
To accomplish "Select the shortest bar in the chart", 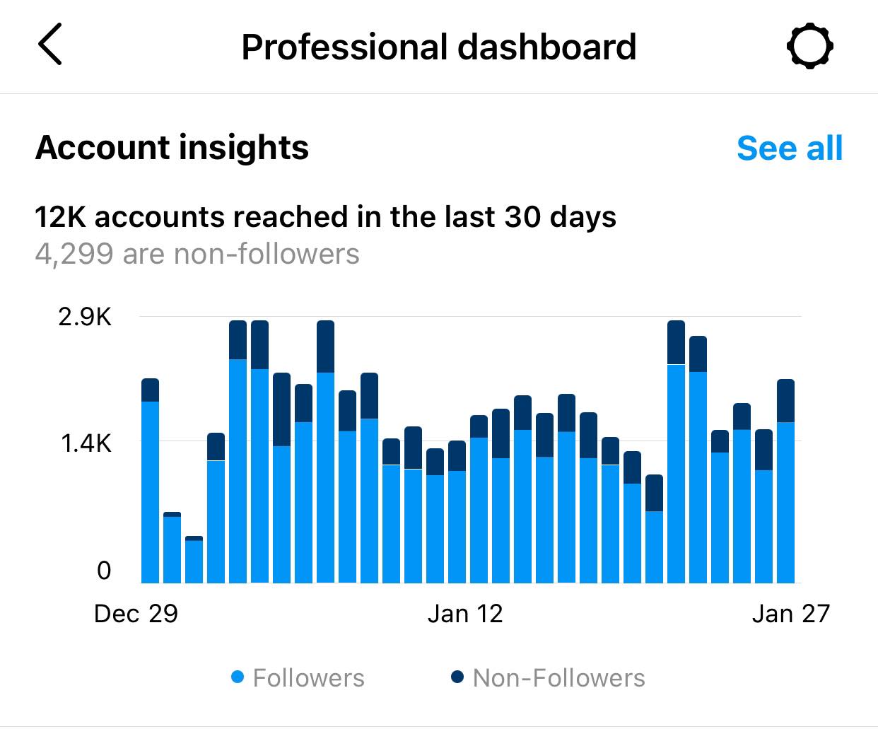I will [194, 560].
